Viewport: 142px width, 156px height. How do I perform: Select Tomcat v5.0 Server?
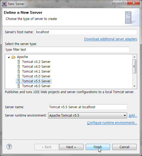pos(36,76)
